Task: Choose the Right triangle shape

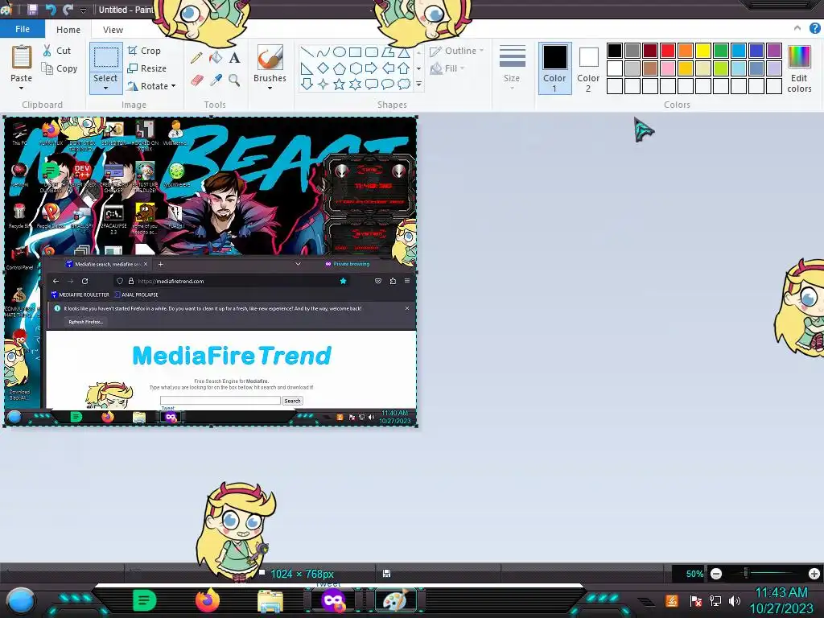Action: (307, 68)
